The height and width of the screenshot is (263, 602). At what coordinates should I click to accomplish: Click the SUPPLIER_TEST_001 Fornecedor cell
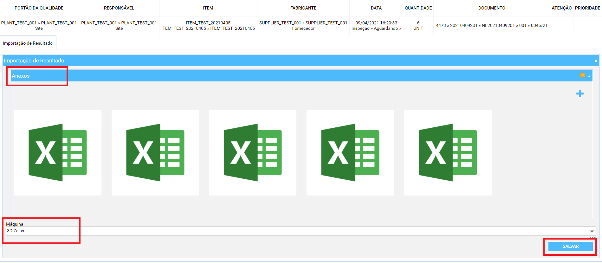(303, 26)
